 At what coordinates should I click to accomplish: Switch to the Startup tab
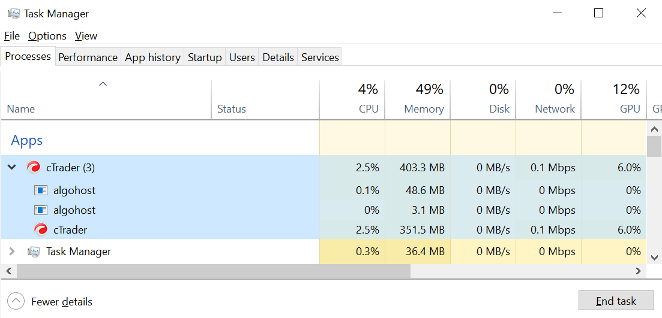[205, 57]
